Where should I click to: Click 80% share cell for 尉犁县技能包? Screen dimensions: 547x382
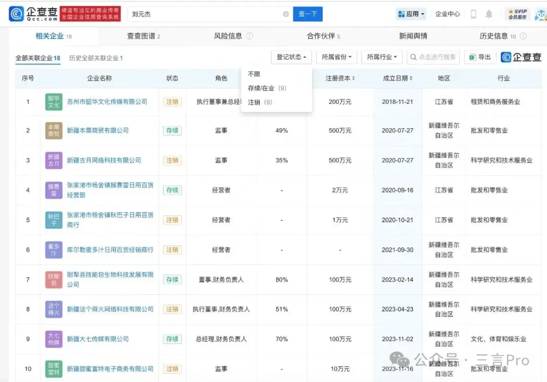pos(282,280)
